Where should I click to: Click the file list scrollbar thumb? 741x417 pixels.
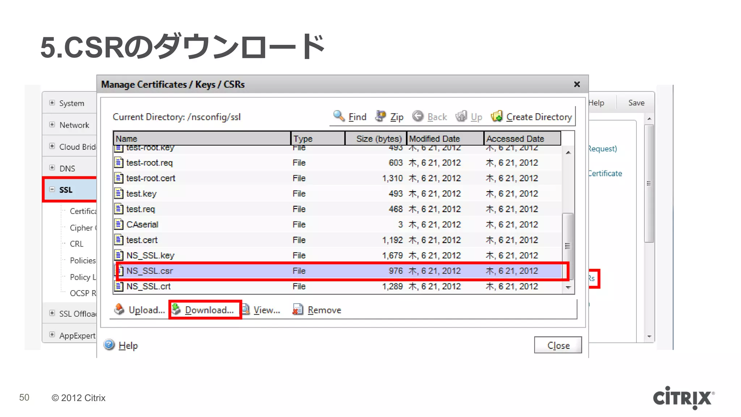[567, 246]
